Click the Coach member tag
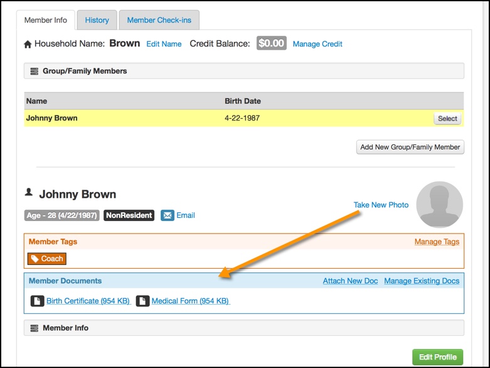 pos(47,259)
